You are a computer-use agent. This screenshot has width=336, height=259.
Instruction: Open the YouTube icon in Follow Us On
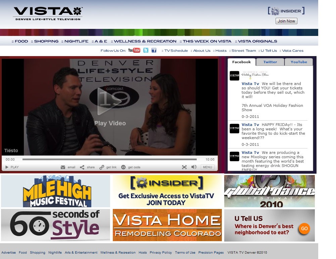pos(134,50)
